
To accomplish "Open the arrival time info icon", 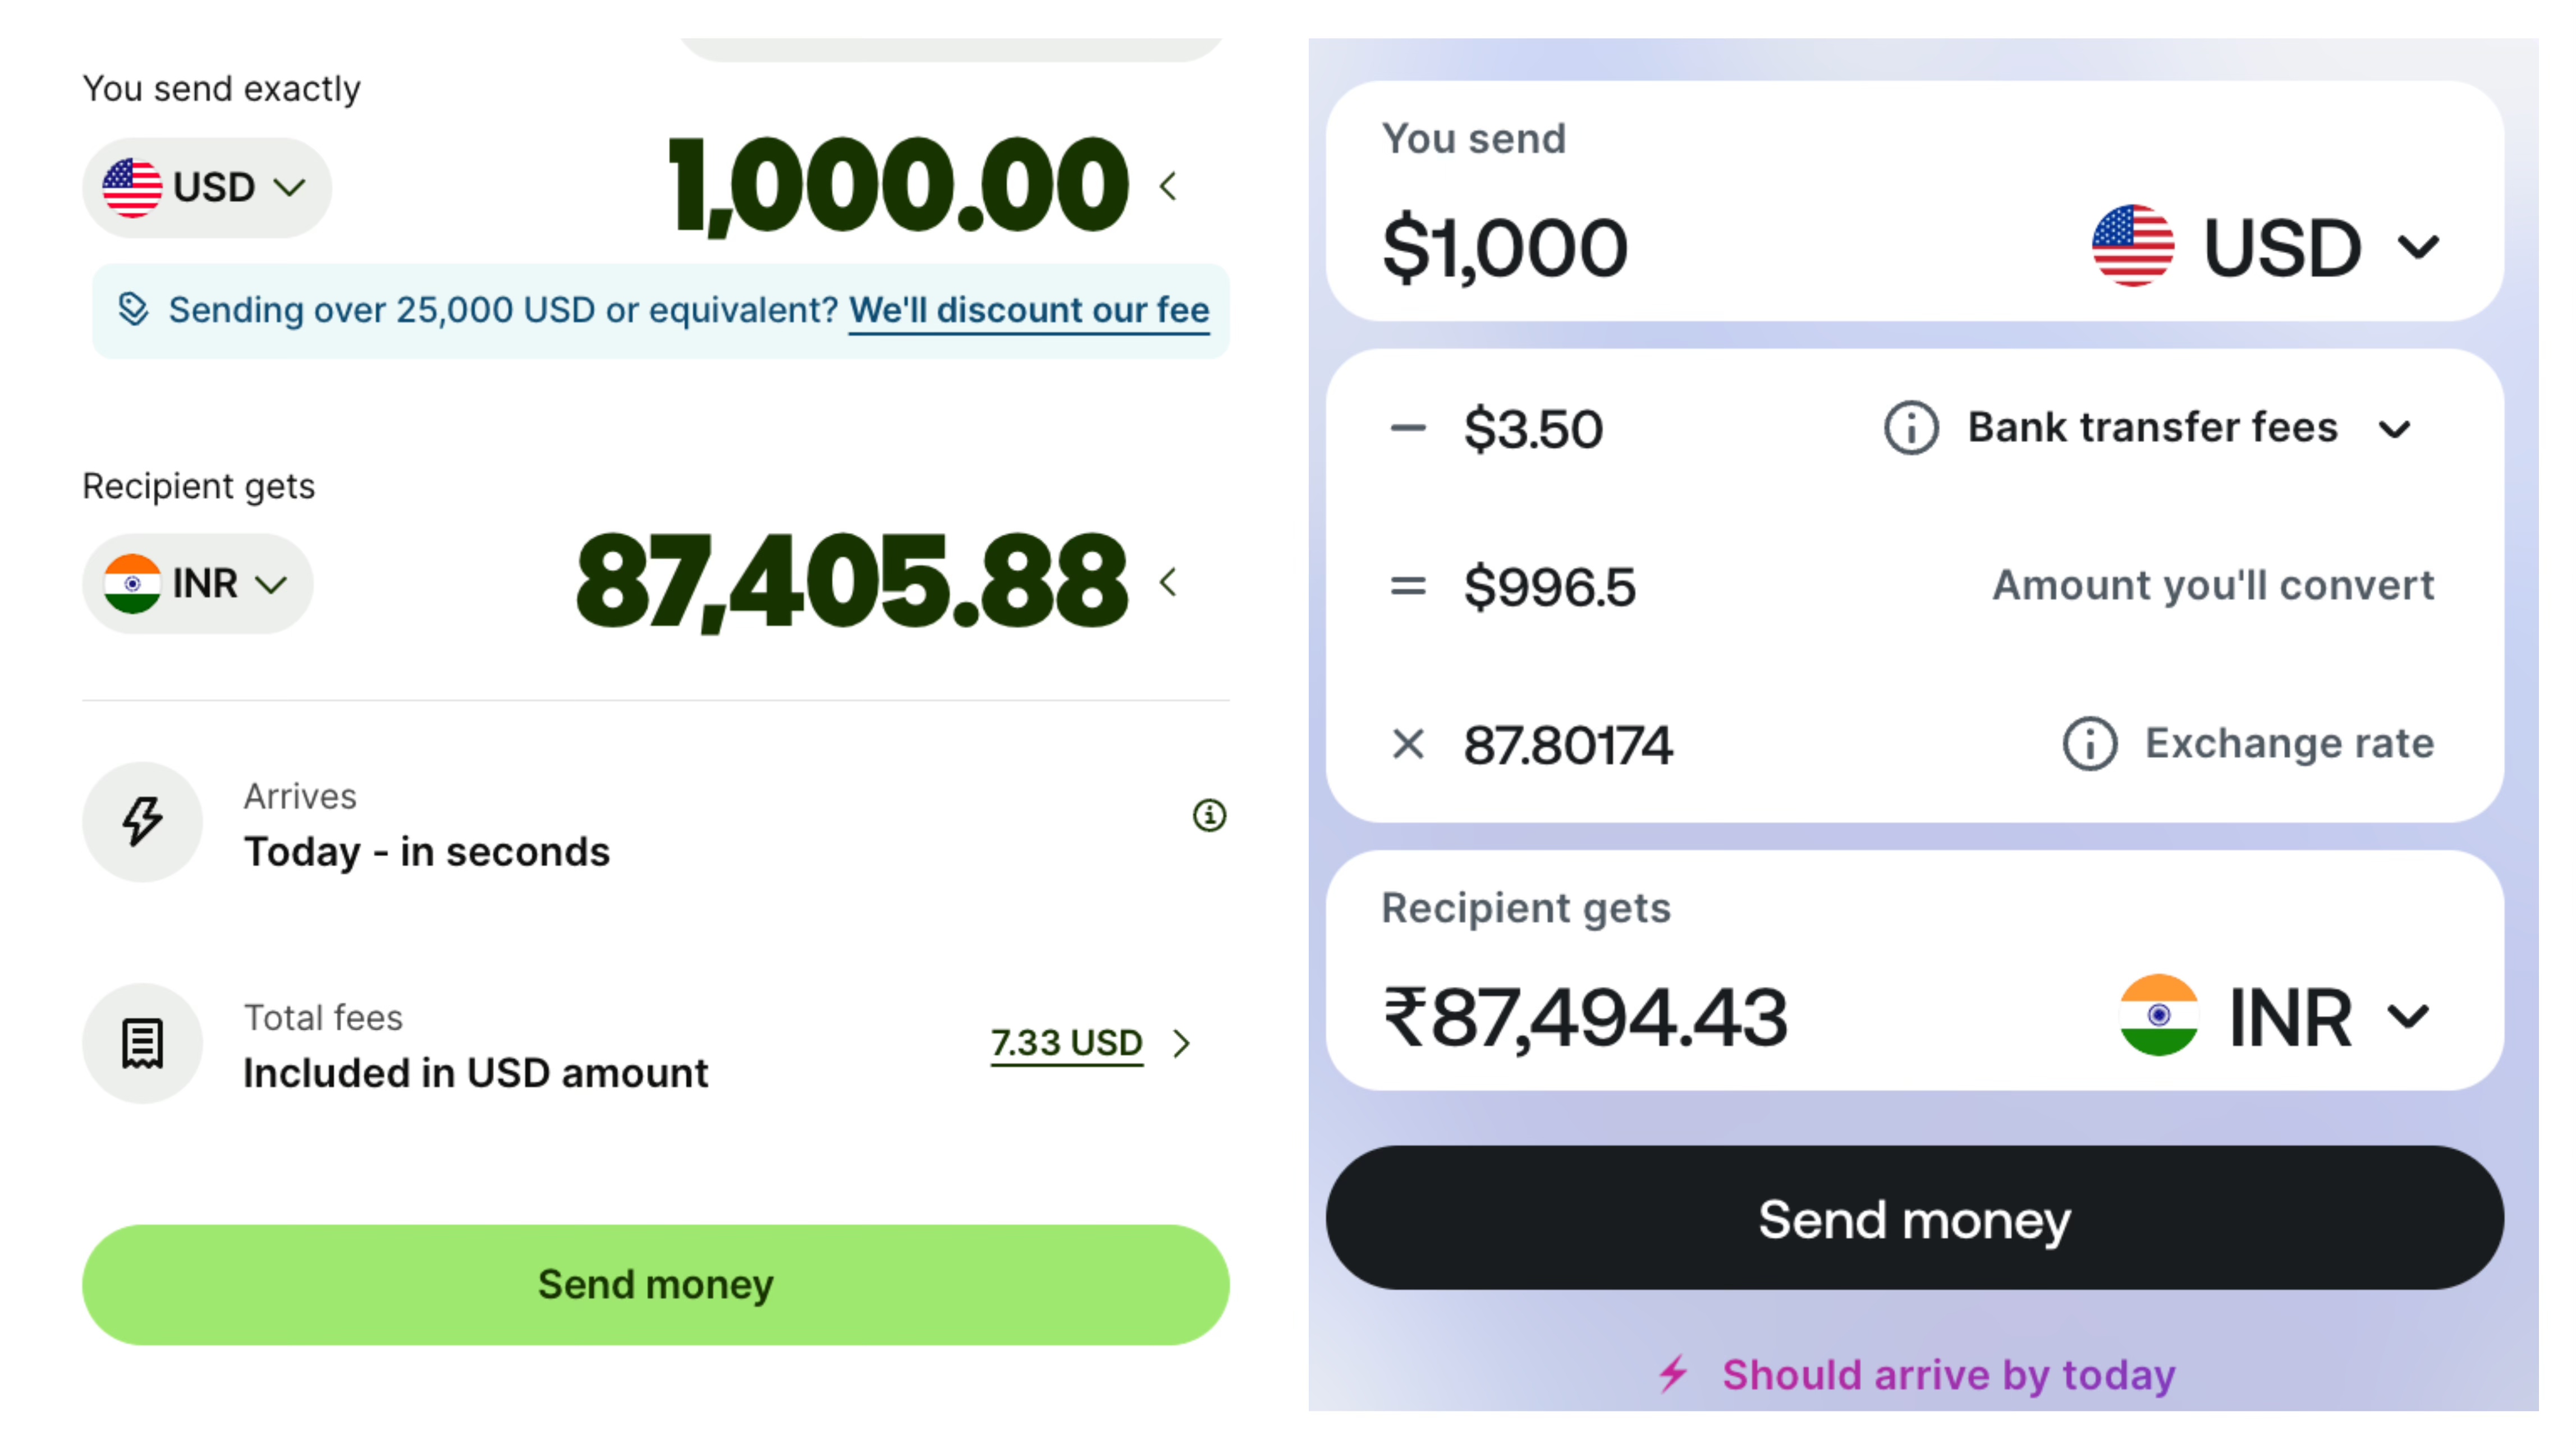I will click(1209, 815).
